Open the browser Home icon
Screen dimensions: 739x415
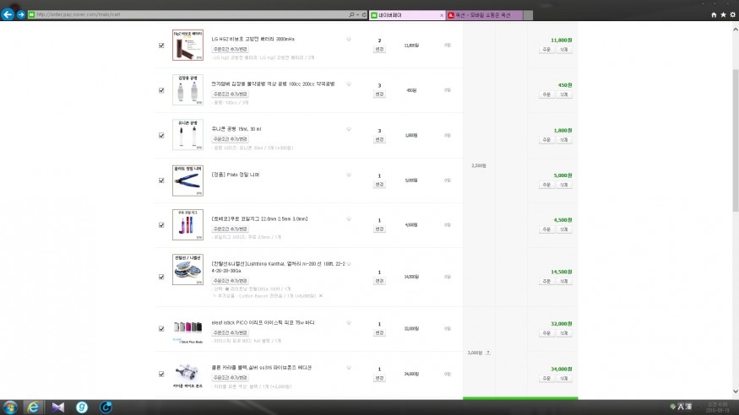tap(714, 14)
